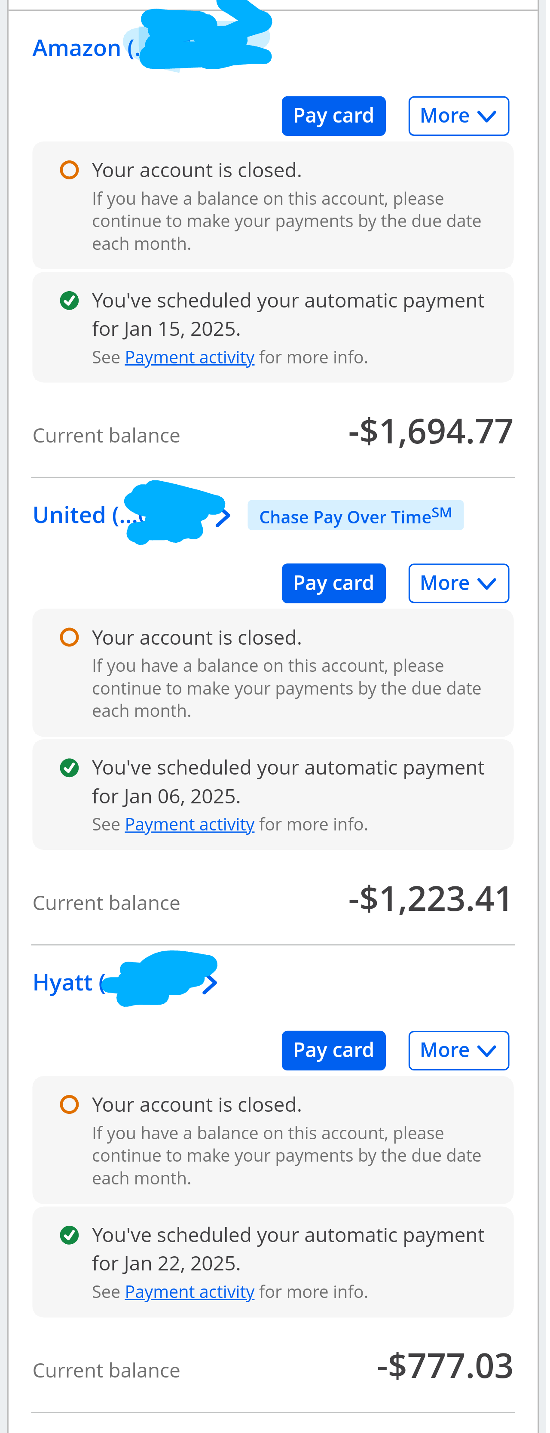The width and height of the screenshot is (550, 1433).
Task: Click the orange closed-account circle icon for Amazon
Action: tap(70, 170)
